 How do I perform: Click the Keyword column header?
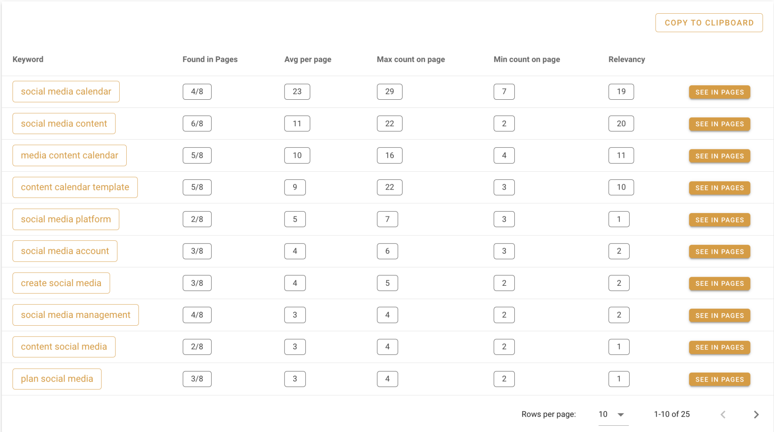pos(28,59)
